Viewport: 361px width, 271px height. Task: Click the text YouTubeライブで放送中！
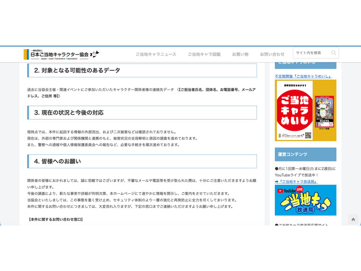[296, 175]
